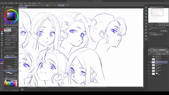Open the Animation menu
Image resolution: width=169 pixels, height=95 pixels.
[11, 3]
